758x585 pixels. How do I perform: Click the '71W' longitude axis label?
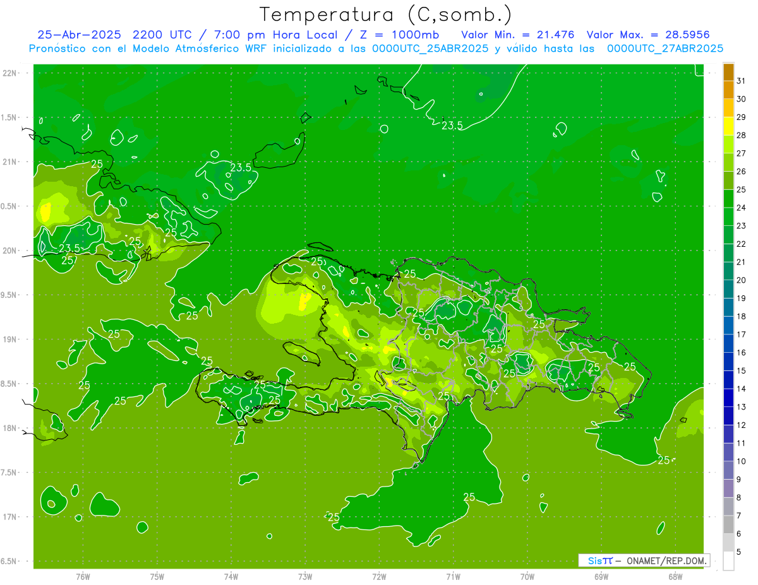[453, 577]
